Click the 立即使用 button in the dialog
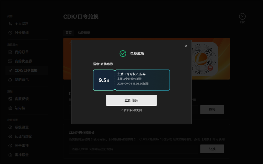The height and width of the screenshot is (164, 263). tap(131, 100)
